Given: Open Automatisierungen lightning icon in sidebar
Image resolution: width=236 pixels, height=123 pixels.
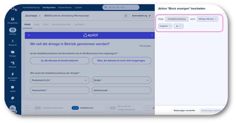Looking at the screenshot, I should 13,74.
